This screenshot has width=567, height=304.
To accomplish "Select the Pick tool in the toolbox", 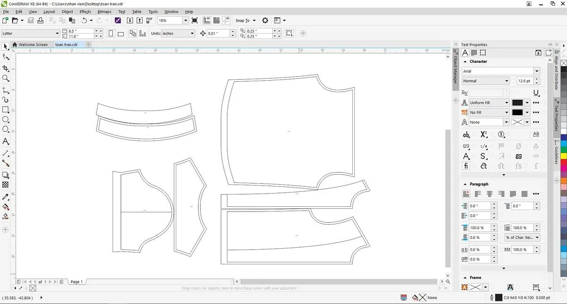I will click(x=5, y=46).
